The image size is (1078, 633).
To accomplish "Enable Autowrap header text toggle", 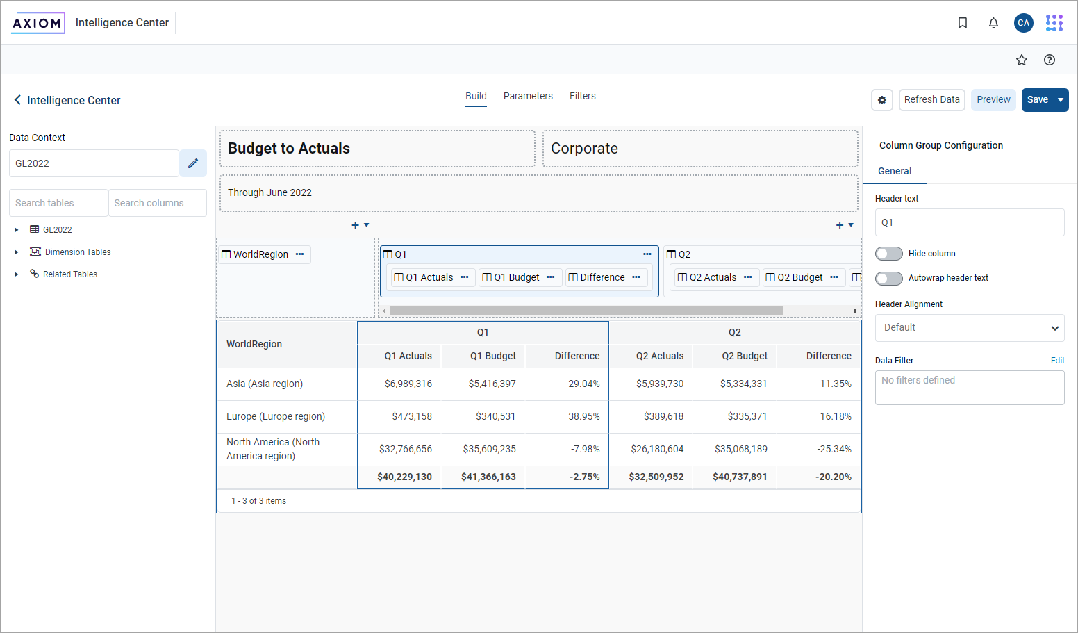I will pyautogui.click(x=889, y=278).
